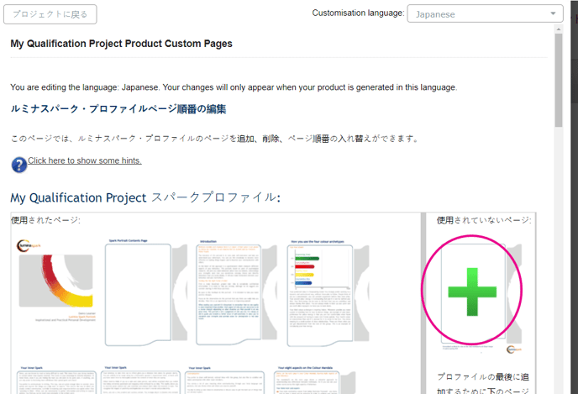The height and width of the screenshot is (394, 578).
Task: Select the third Your Inner Spark page thumbnail
Action: [x=224, y=380]
